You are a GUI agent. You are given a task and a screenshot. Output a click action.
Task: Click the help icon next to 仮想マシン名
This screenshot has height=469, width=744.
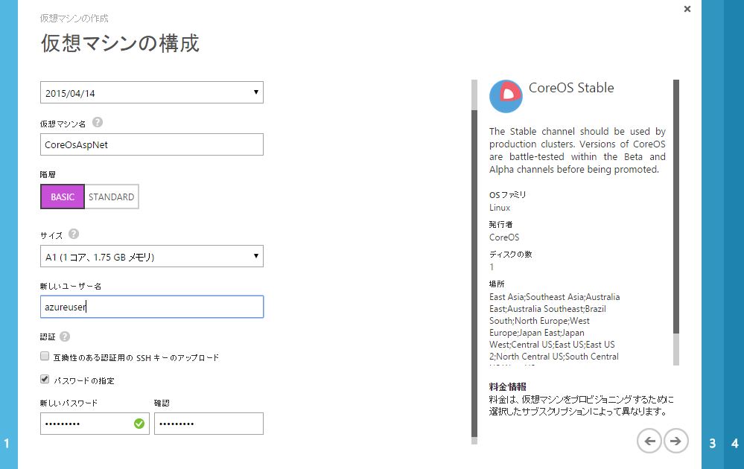(x=98, y=122)
